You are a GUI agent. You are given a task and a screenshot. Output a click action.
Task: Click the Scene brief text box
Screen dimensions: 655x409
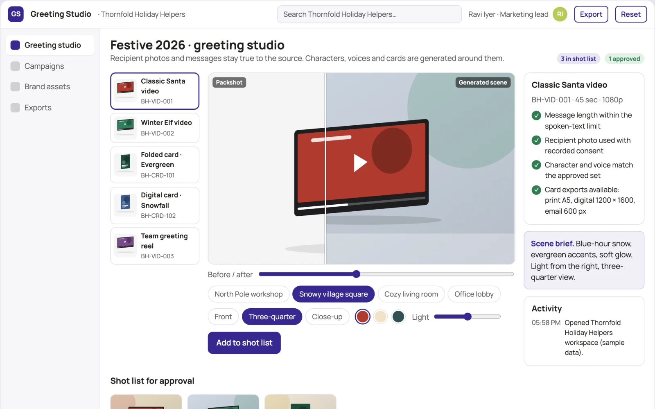tap(584, 260)
